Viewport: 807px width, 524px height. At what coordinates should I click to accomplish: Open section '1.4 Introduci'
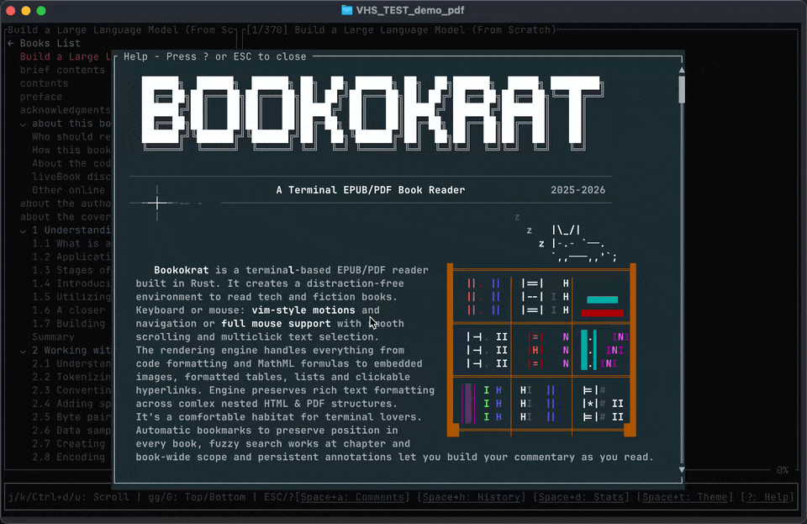71,284
